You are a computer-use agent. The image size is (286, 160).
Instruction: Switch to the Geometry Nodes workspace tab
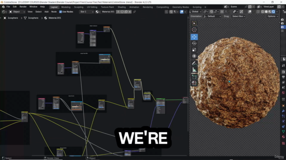(x=181, y=7)
